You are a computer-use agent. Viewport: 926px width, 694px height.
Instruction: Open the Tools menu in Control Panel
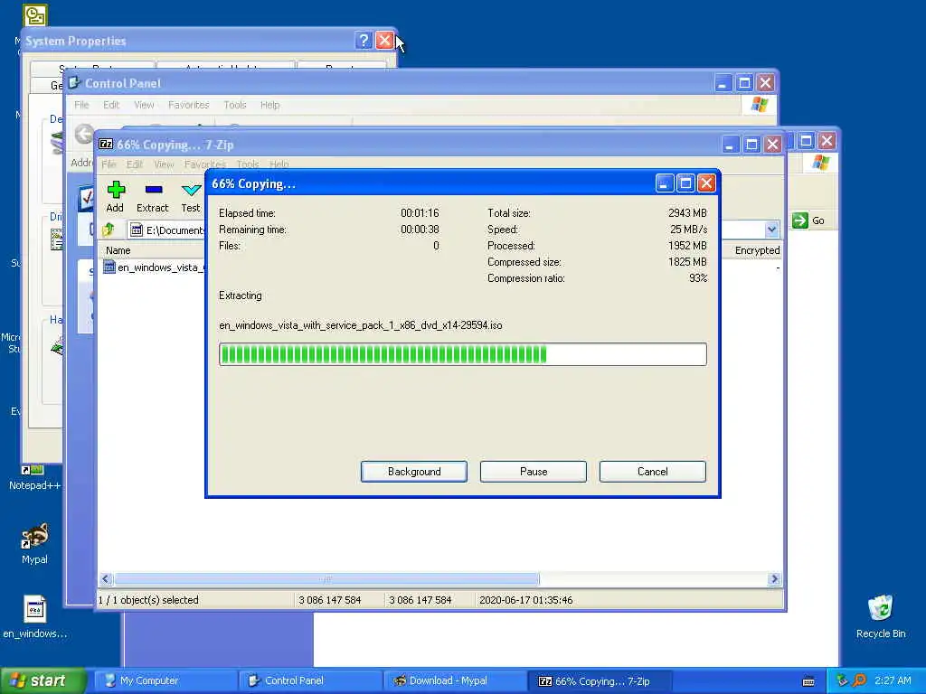click(234, 105)
